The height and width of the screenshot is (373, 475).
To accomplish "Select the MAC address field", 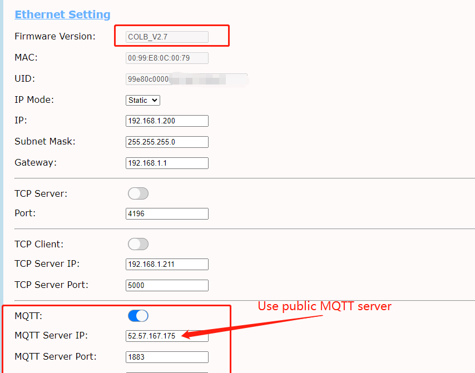I will click(x=167, y=58).
